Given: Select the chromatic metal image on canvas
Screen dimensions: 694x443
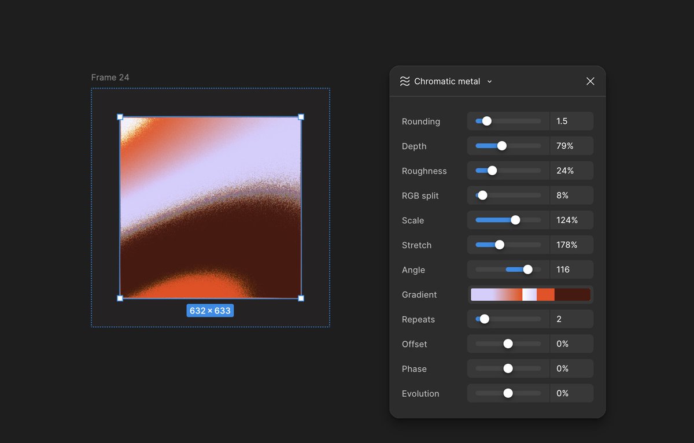Looking at the screenshot, I should [211, 208].
